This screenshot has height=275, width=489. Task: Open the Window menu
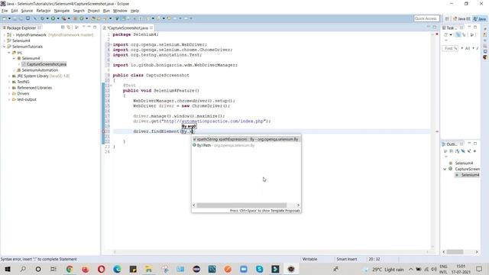[120, 11]
